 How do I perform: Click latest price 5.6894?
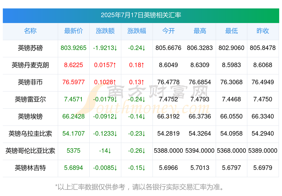point(73,168)
